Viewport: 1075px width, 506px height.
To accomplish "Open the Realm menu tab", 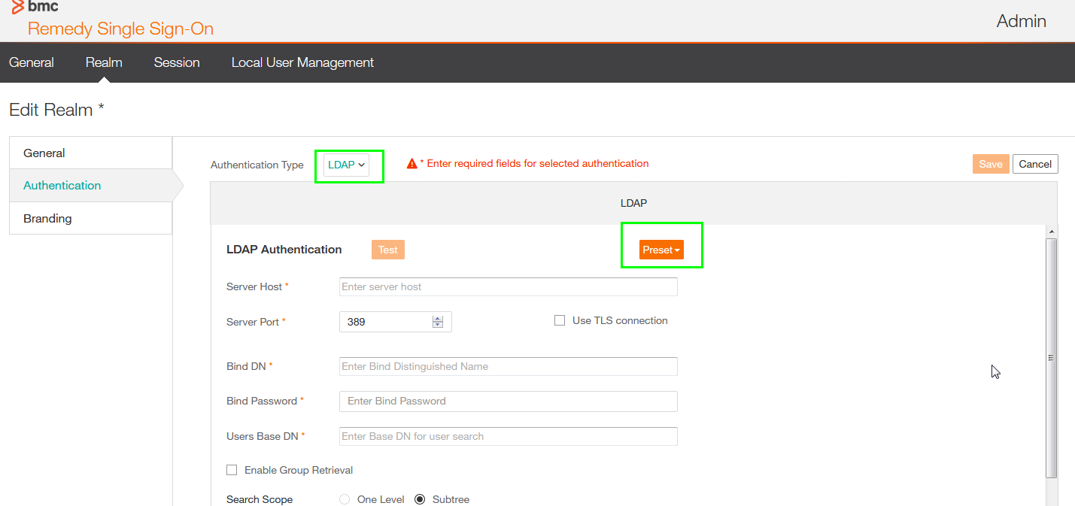I will pos(104,62).
